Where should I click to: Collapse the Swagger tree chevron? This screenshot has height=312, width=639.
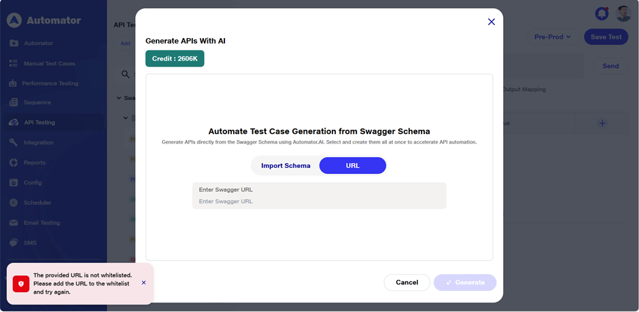(x=119, y=98)
